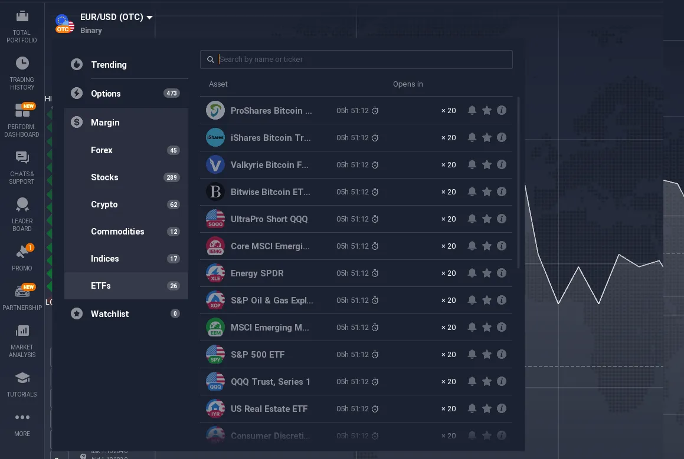Expand the EUR/USD (OTC) asset dropdown
684x459 pixels.
149,18
